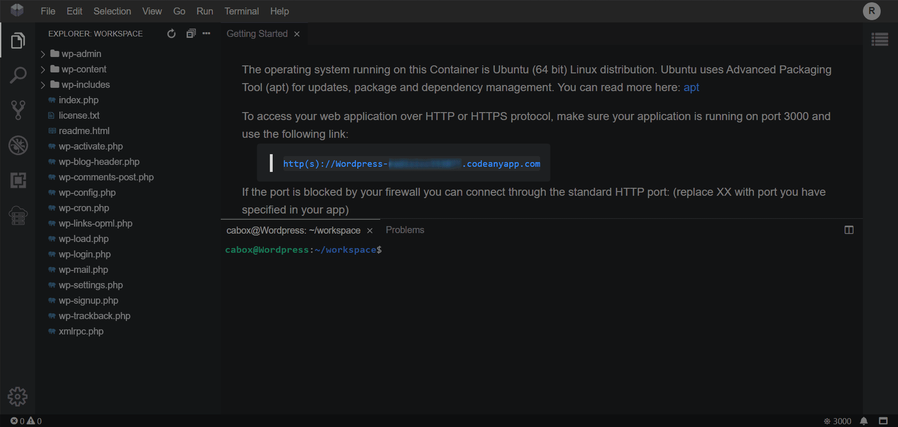Toggle bottom panel from status bar
898x427 pixels.
pos(883,421)
